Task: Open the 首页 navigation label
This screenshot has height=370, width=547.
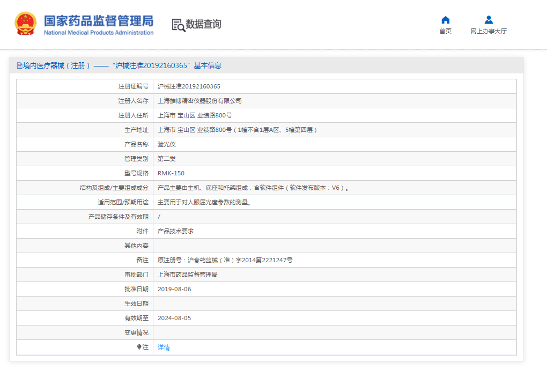Action: pos(445,31)
